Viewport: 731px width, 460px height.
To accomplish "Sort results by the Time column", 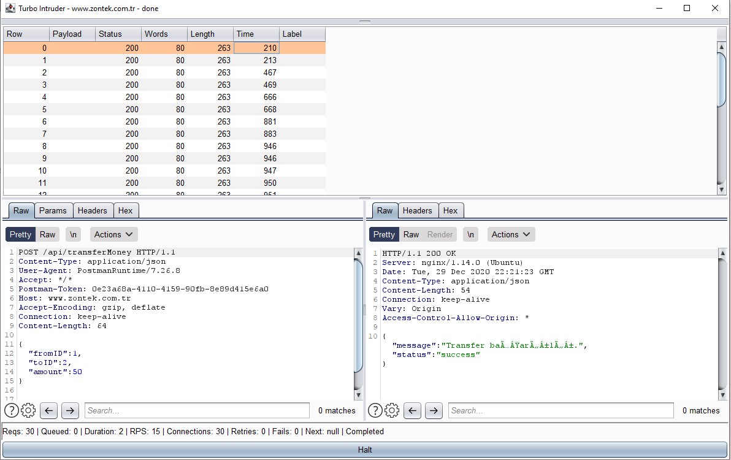I will pos(256,34).
